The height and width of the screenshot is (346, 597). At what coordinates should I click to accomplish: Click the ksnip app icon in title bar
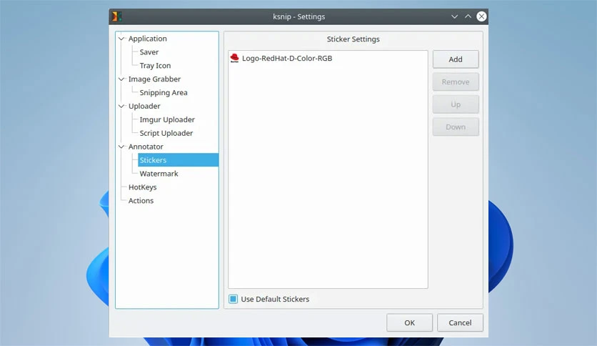point(117,16)
